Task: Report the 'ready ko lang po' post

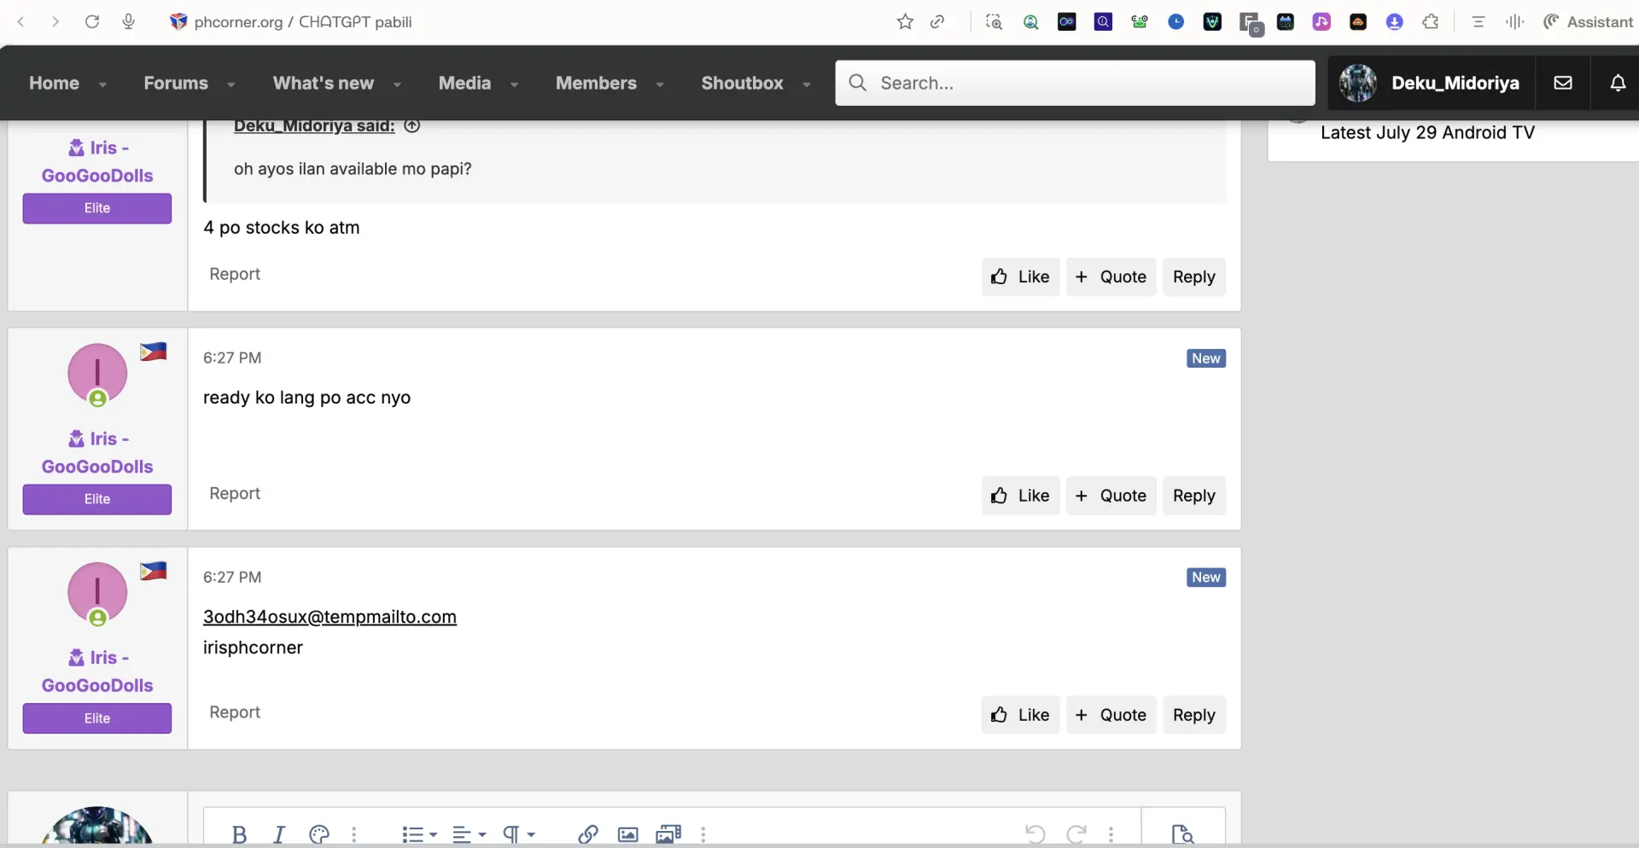Action: coord(235,493)
